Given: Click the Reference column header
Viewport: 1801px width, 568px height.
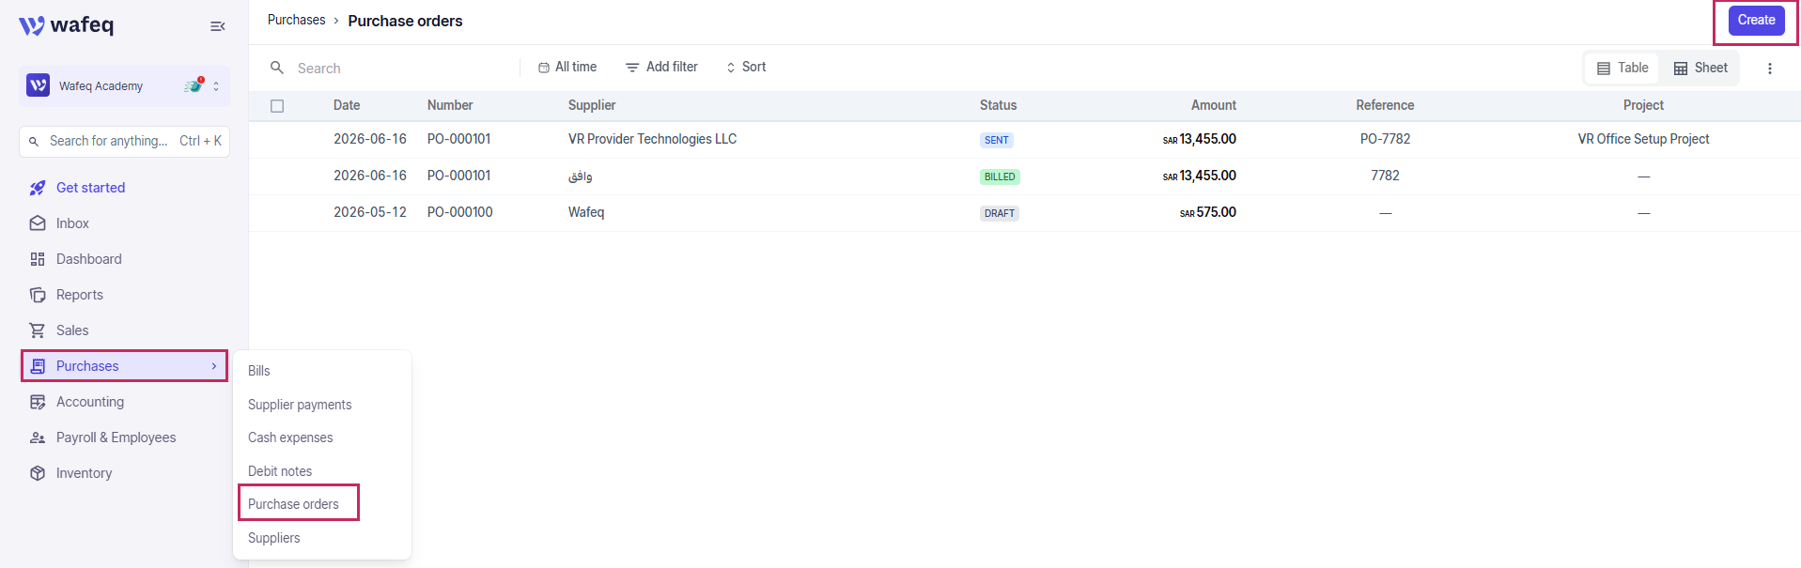Looking at the screenshot, I should click(x=1385, y=105).
